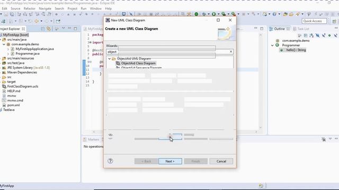Toggle Sort in the Outline toolbar
This screenshot has width=339, height=190.
(311, 35)
